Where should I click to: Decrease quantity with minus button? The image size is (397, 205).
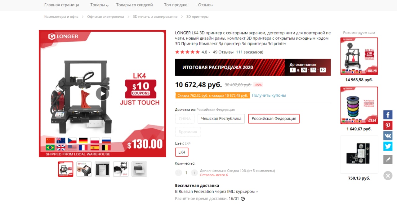pos(178,173)
